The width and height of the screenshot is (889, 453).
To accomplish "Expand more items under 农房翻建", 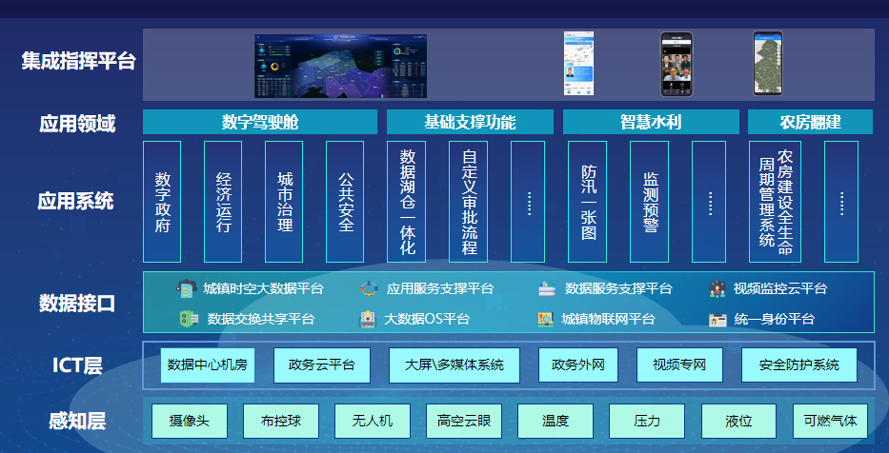I will click(840, 202).
